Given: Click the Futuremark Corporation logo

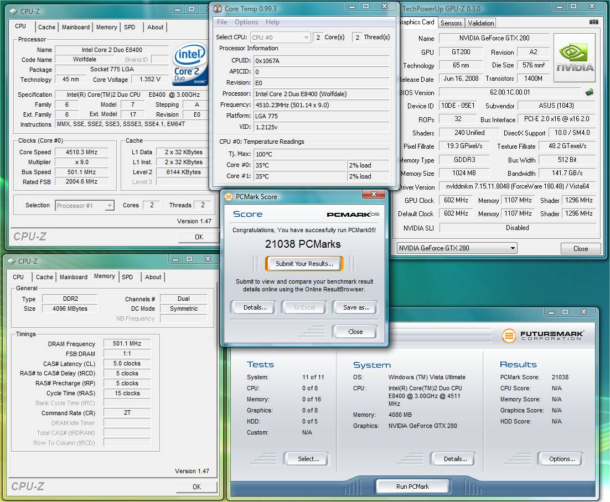Looking at the screenshot, I should click(x=542, y=335).
